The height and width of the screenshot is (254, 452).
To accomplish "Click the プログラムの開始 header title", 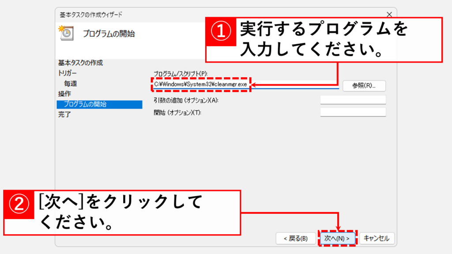I will click(x=109, y=34).
